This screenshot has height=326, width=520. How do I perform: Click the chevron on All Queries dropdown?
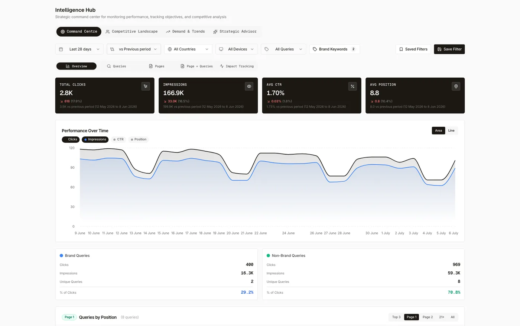point(301,49)
